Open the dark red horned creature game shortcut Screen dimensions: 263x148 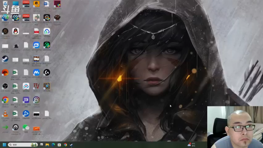tap(57, 17)
